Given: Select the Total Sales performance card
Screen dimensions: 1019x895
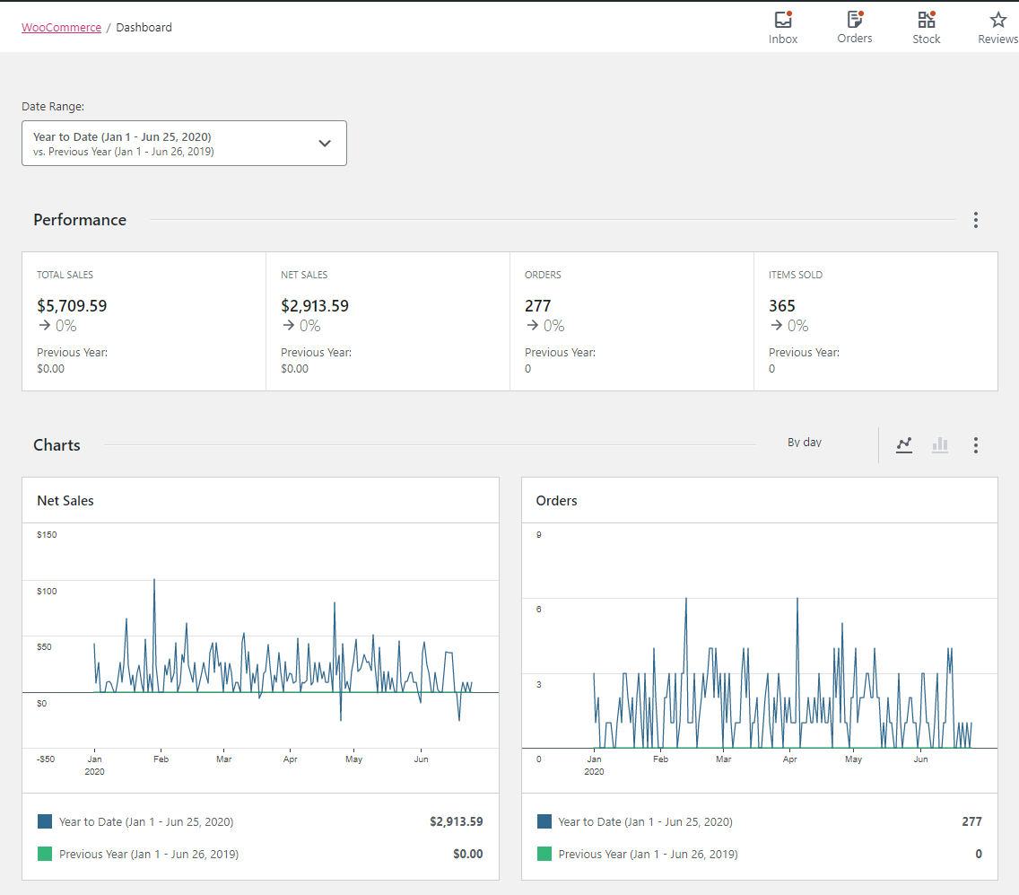Looking at the screenshot, I should [x=144, y=320].
